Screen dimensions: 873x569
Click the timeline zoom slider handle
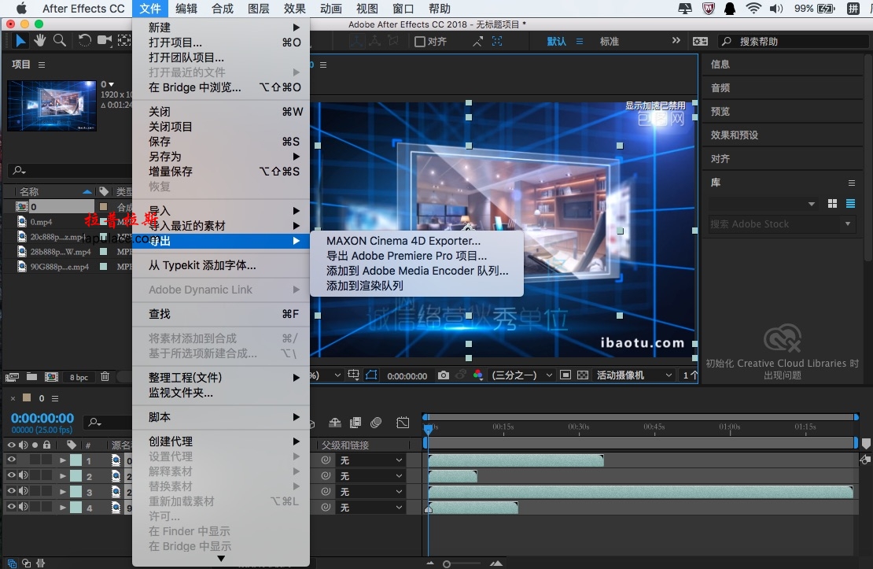point(447,564)
